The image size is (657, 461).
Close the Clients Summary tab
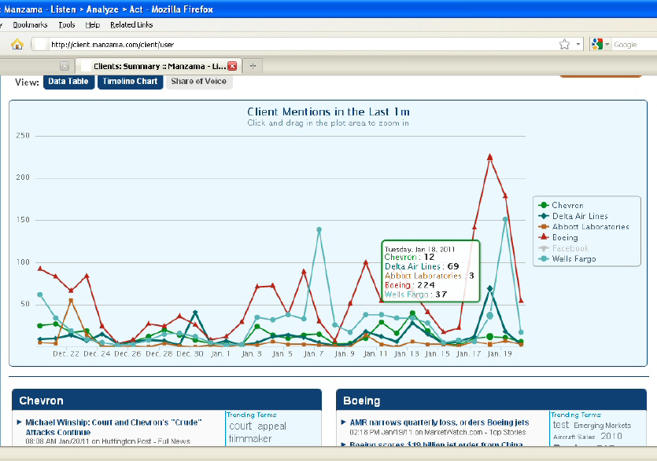(232, 66)
